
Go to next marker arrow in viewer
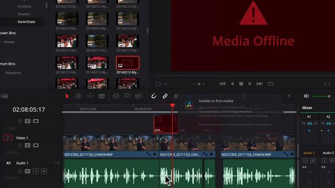[204, 84]
